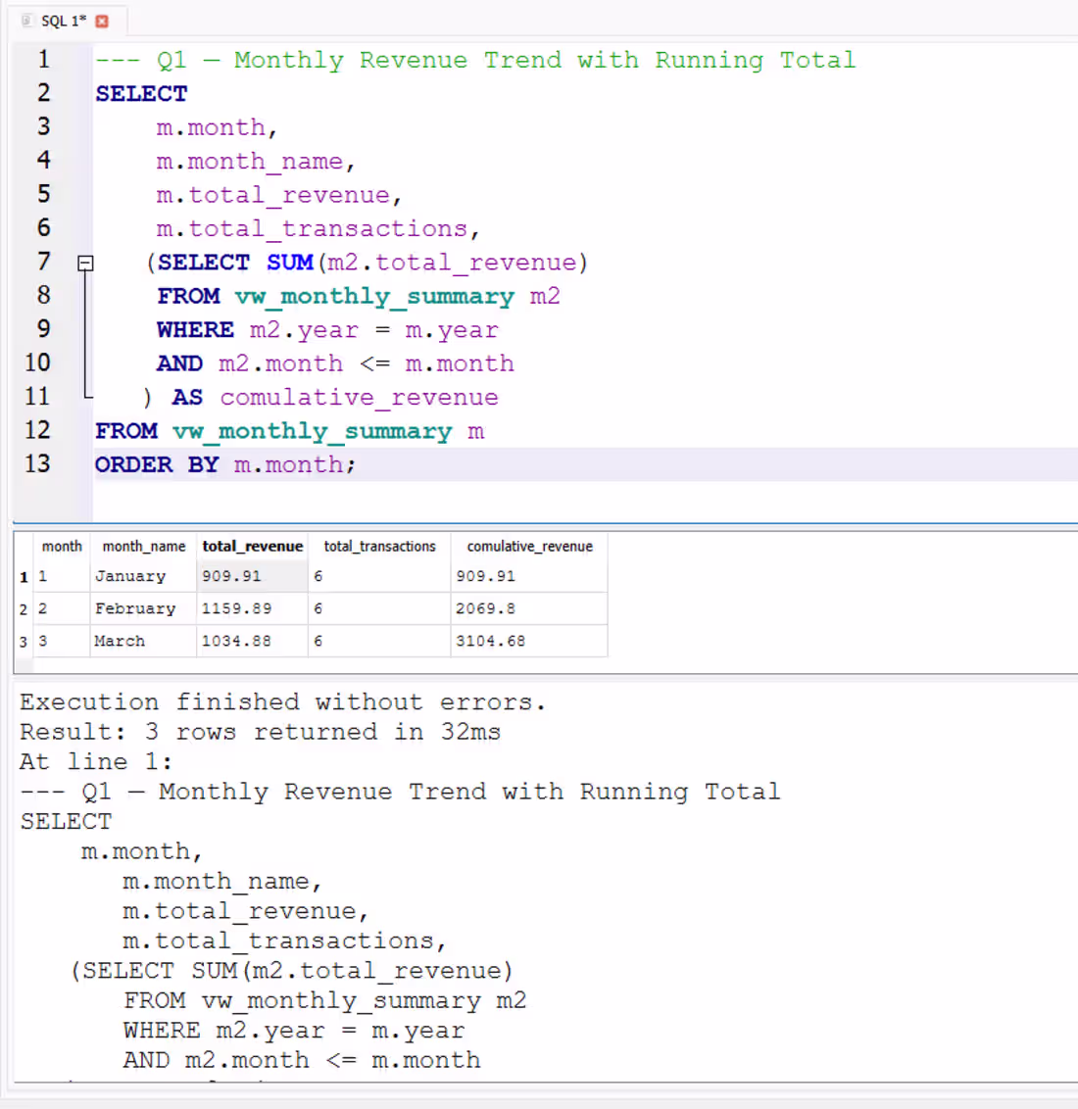
Task: Click WHERE keyword on line 9
Action: tap(195, 329)
